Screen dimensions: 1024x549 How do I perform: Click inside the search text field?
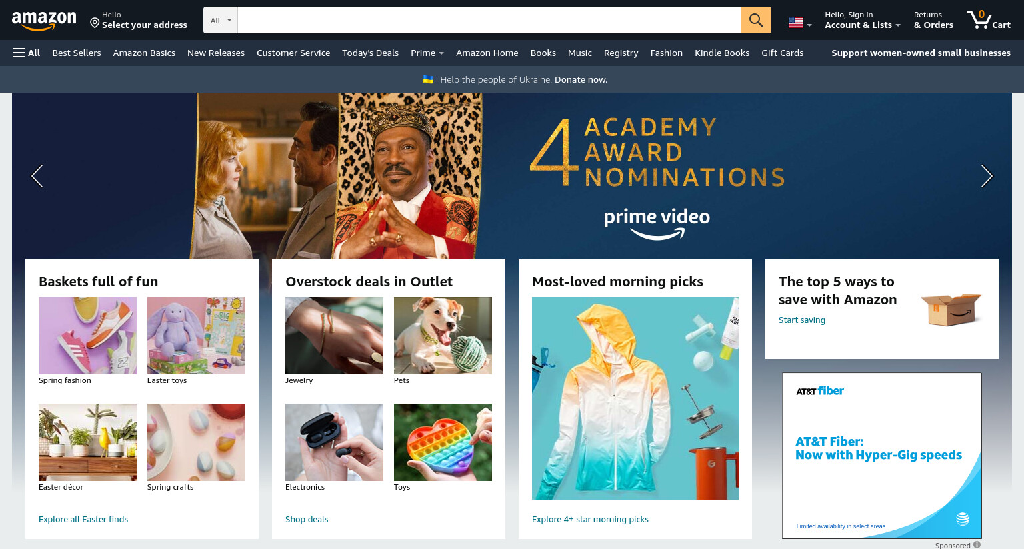[489, 20]
